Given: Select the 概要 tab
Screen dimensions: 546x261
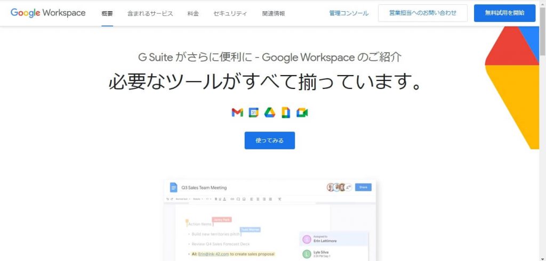Looking at the screenshot, I should coord(107,13).
